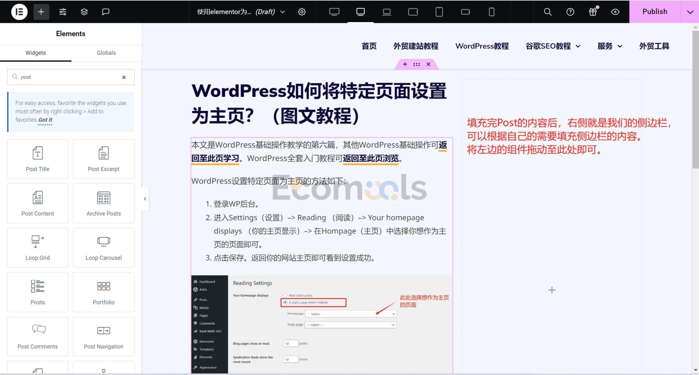The height and width of the screenshot is (375, 699).
Task: Click the container add plus handle
Action: pos(405,64)
